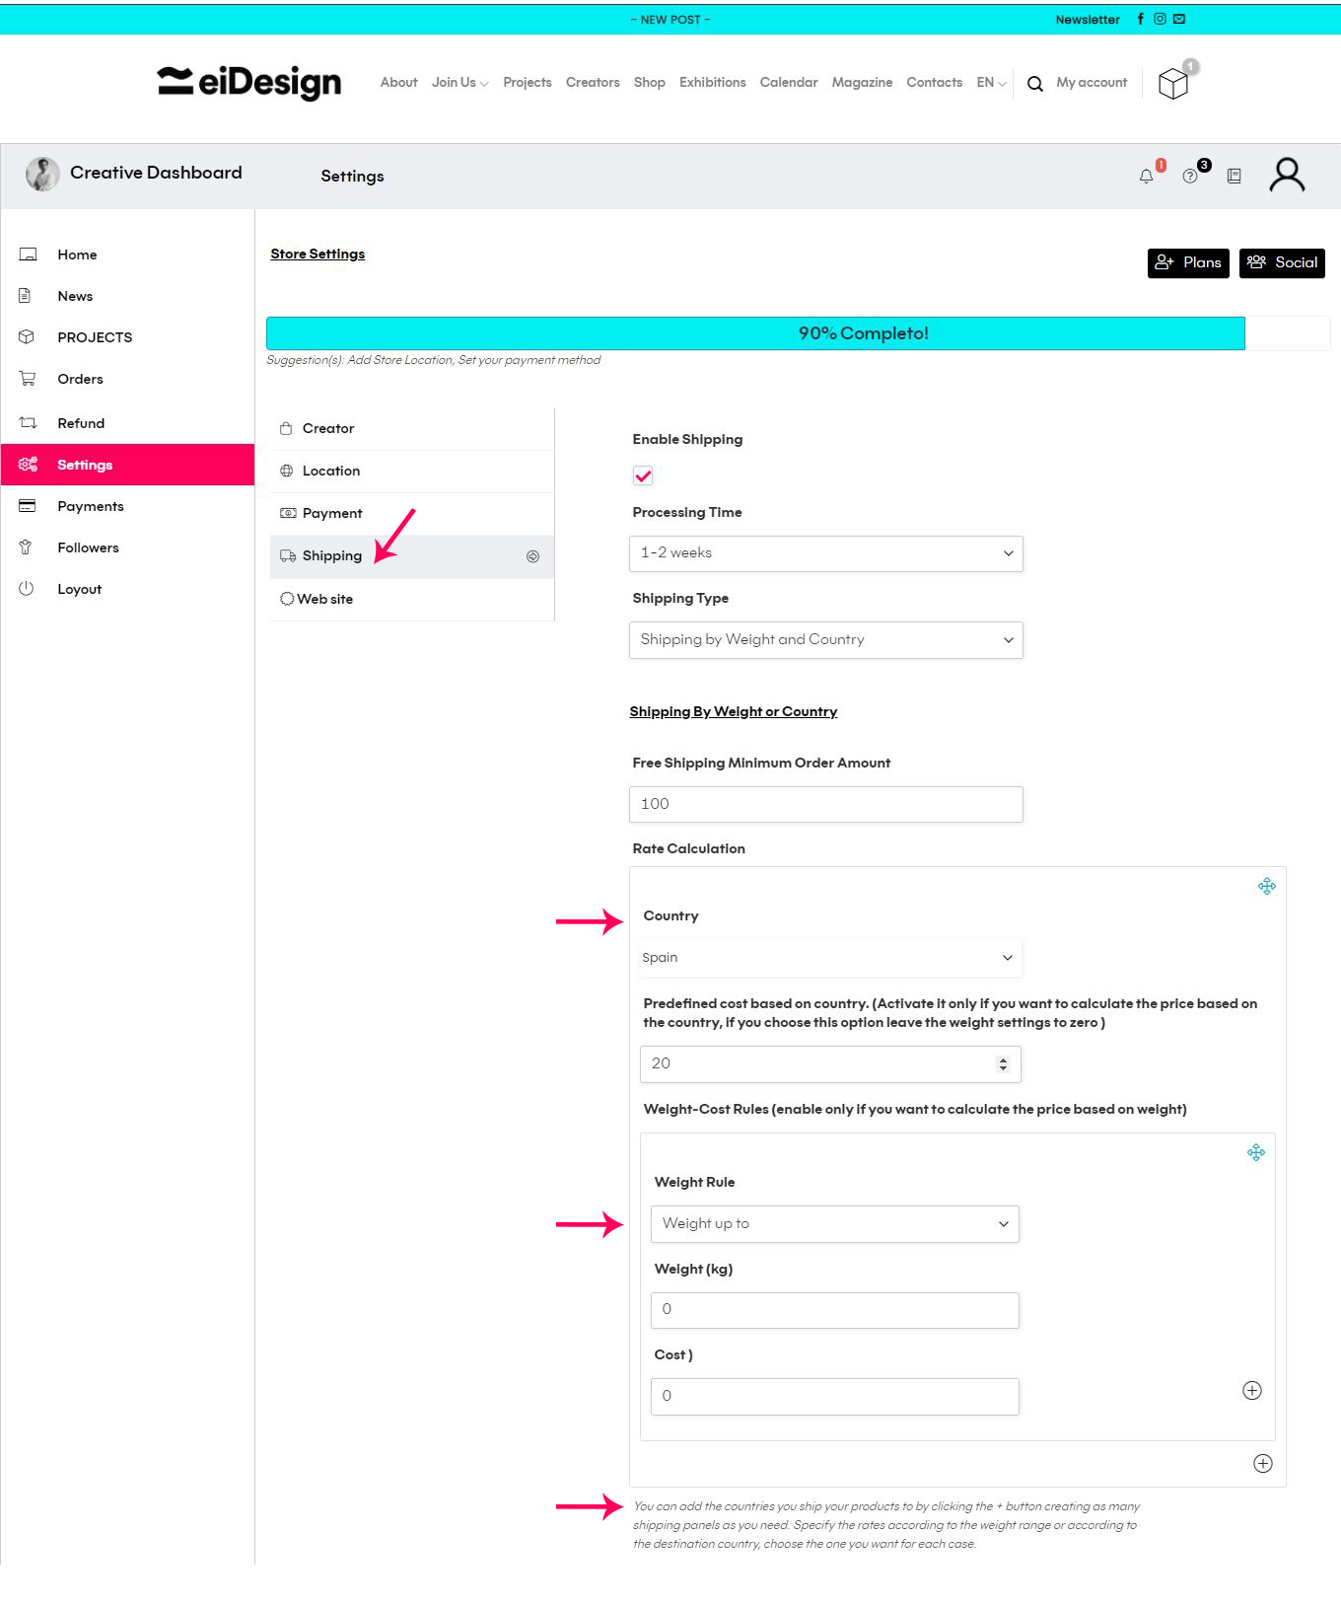Open Orders in the sidebar menu
This screenshot has width=1341, height=1606.
[80, 380]
